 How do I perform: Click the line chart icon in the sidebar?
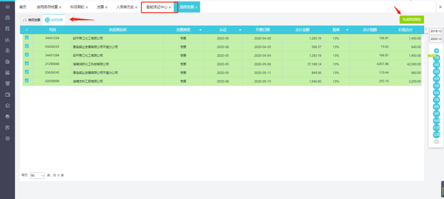click(x=8, y=39)
